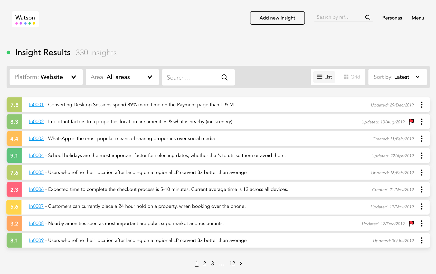Click the Watson logo
This screenshot has width=436, height=274.
25,19
